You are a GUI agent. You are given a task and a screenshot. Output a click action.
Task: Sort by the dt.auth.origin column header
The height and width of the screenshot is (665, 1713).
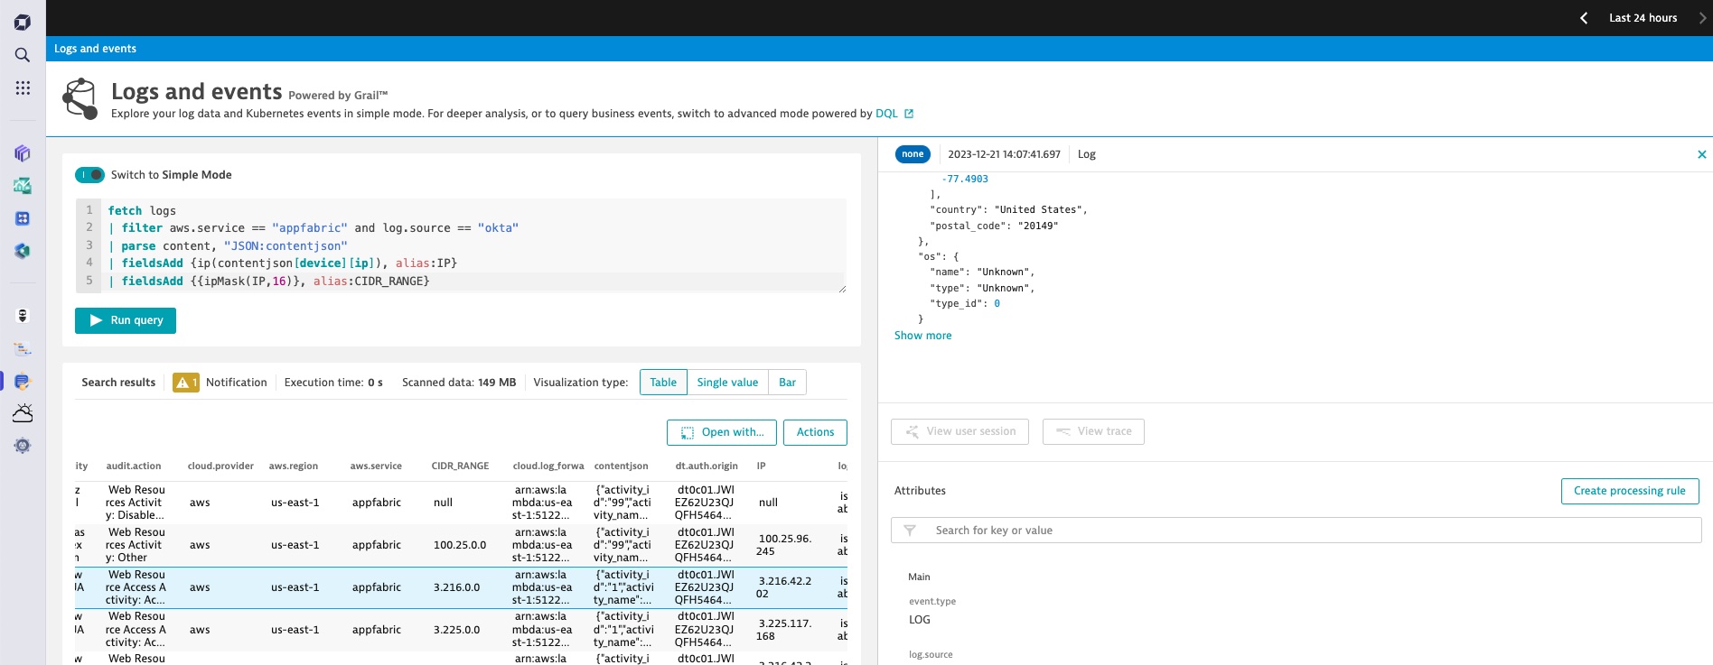(x=707, y=466)
